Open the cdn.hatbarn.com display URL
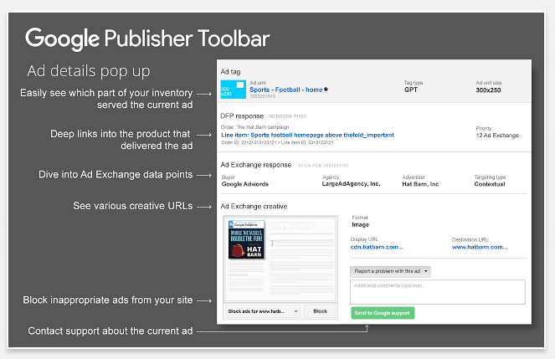Viewport: 555px width, 359px height. coord(377,247)
